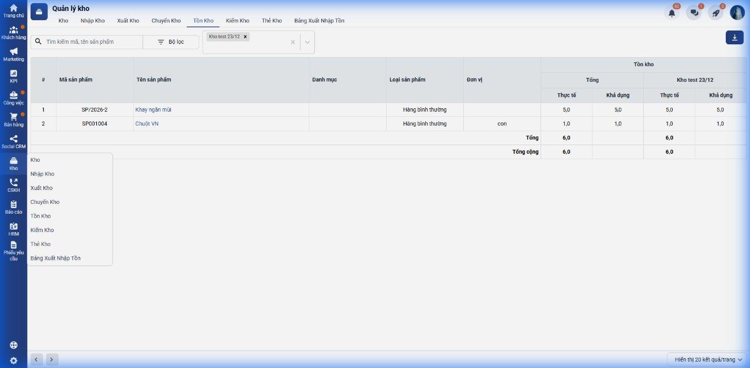The image size is (750, 368).
Task: Open the Khay ngăn mùi product link
Action: pyautogui.click(x=153, y=109)
